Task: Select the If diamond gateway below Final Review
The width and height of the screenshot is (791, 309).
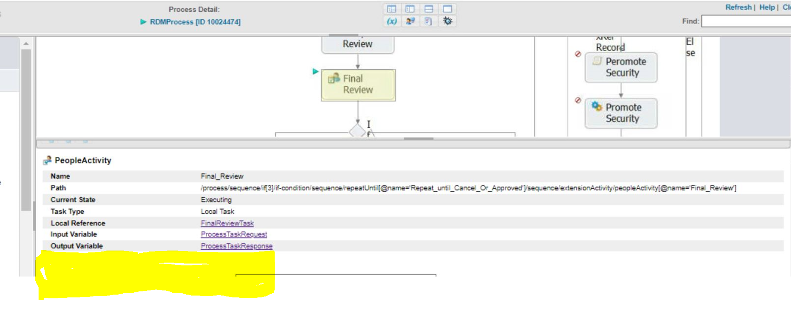Action: click(357, 130)
